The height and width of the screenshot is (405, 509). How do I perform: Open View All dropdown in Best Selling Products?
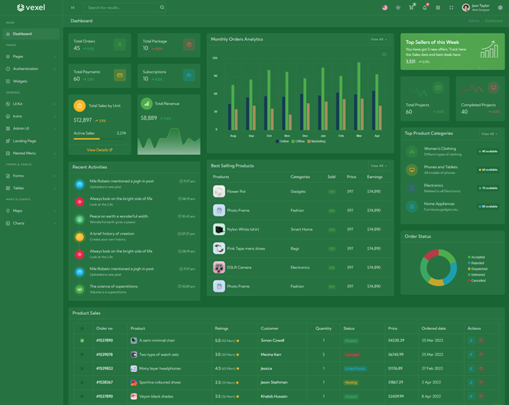click(x=378, y=166)
